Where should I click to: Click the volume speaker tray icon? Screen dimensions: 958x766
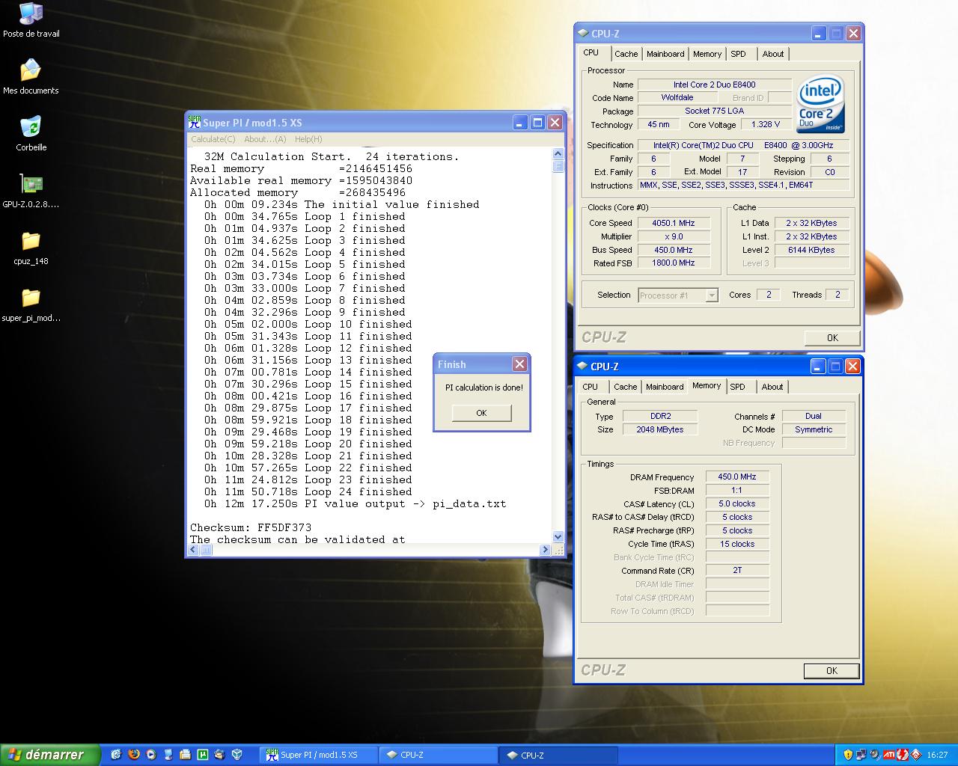(874, 754)
